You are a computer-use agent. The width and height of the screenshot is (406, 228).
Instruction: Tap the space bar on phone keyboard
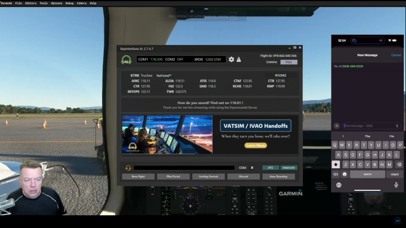point(368,174)
